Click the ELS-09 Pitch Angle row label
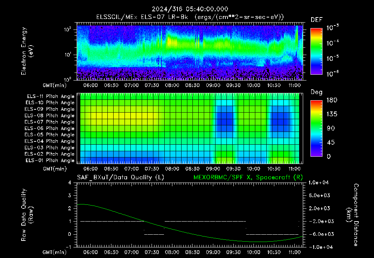This screenshot has width=374, height=258. click(x=50, y=109)
